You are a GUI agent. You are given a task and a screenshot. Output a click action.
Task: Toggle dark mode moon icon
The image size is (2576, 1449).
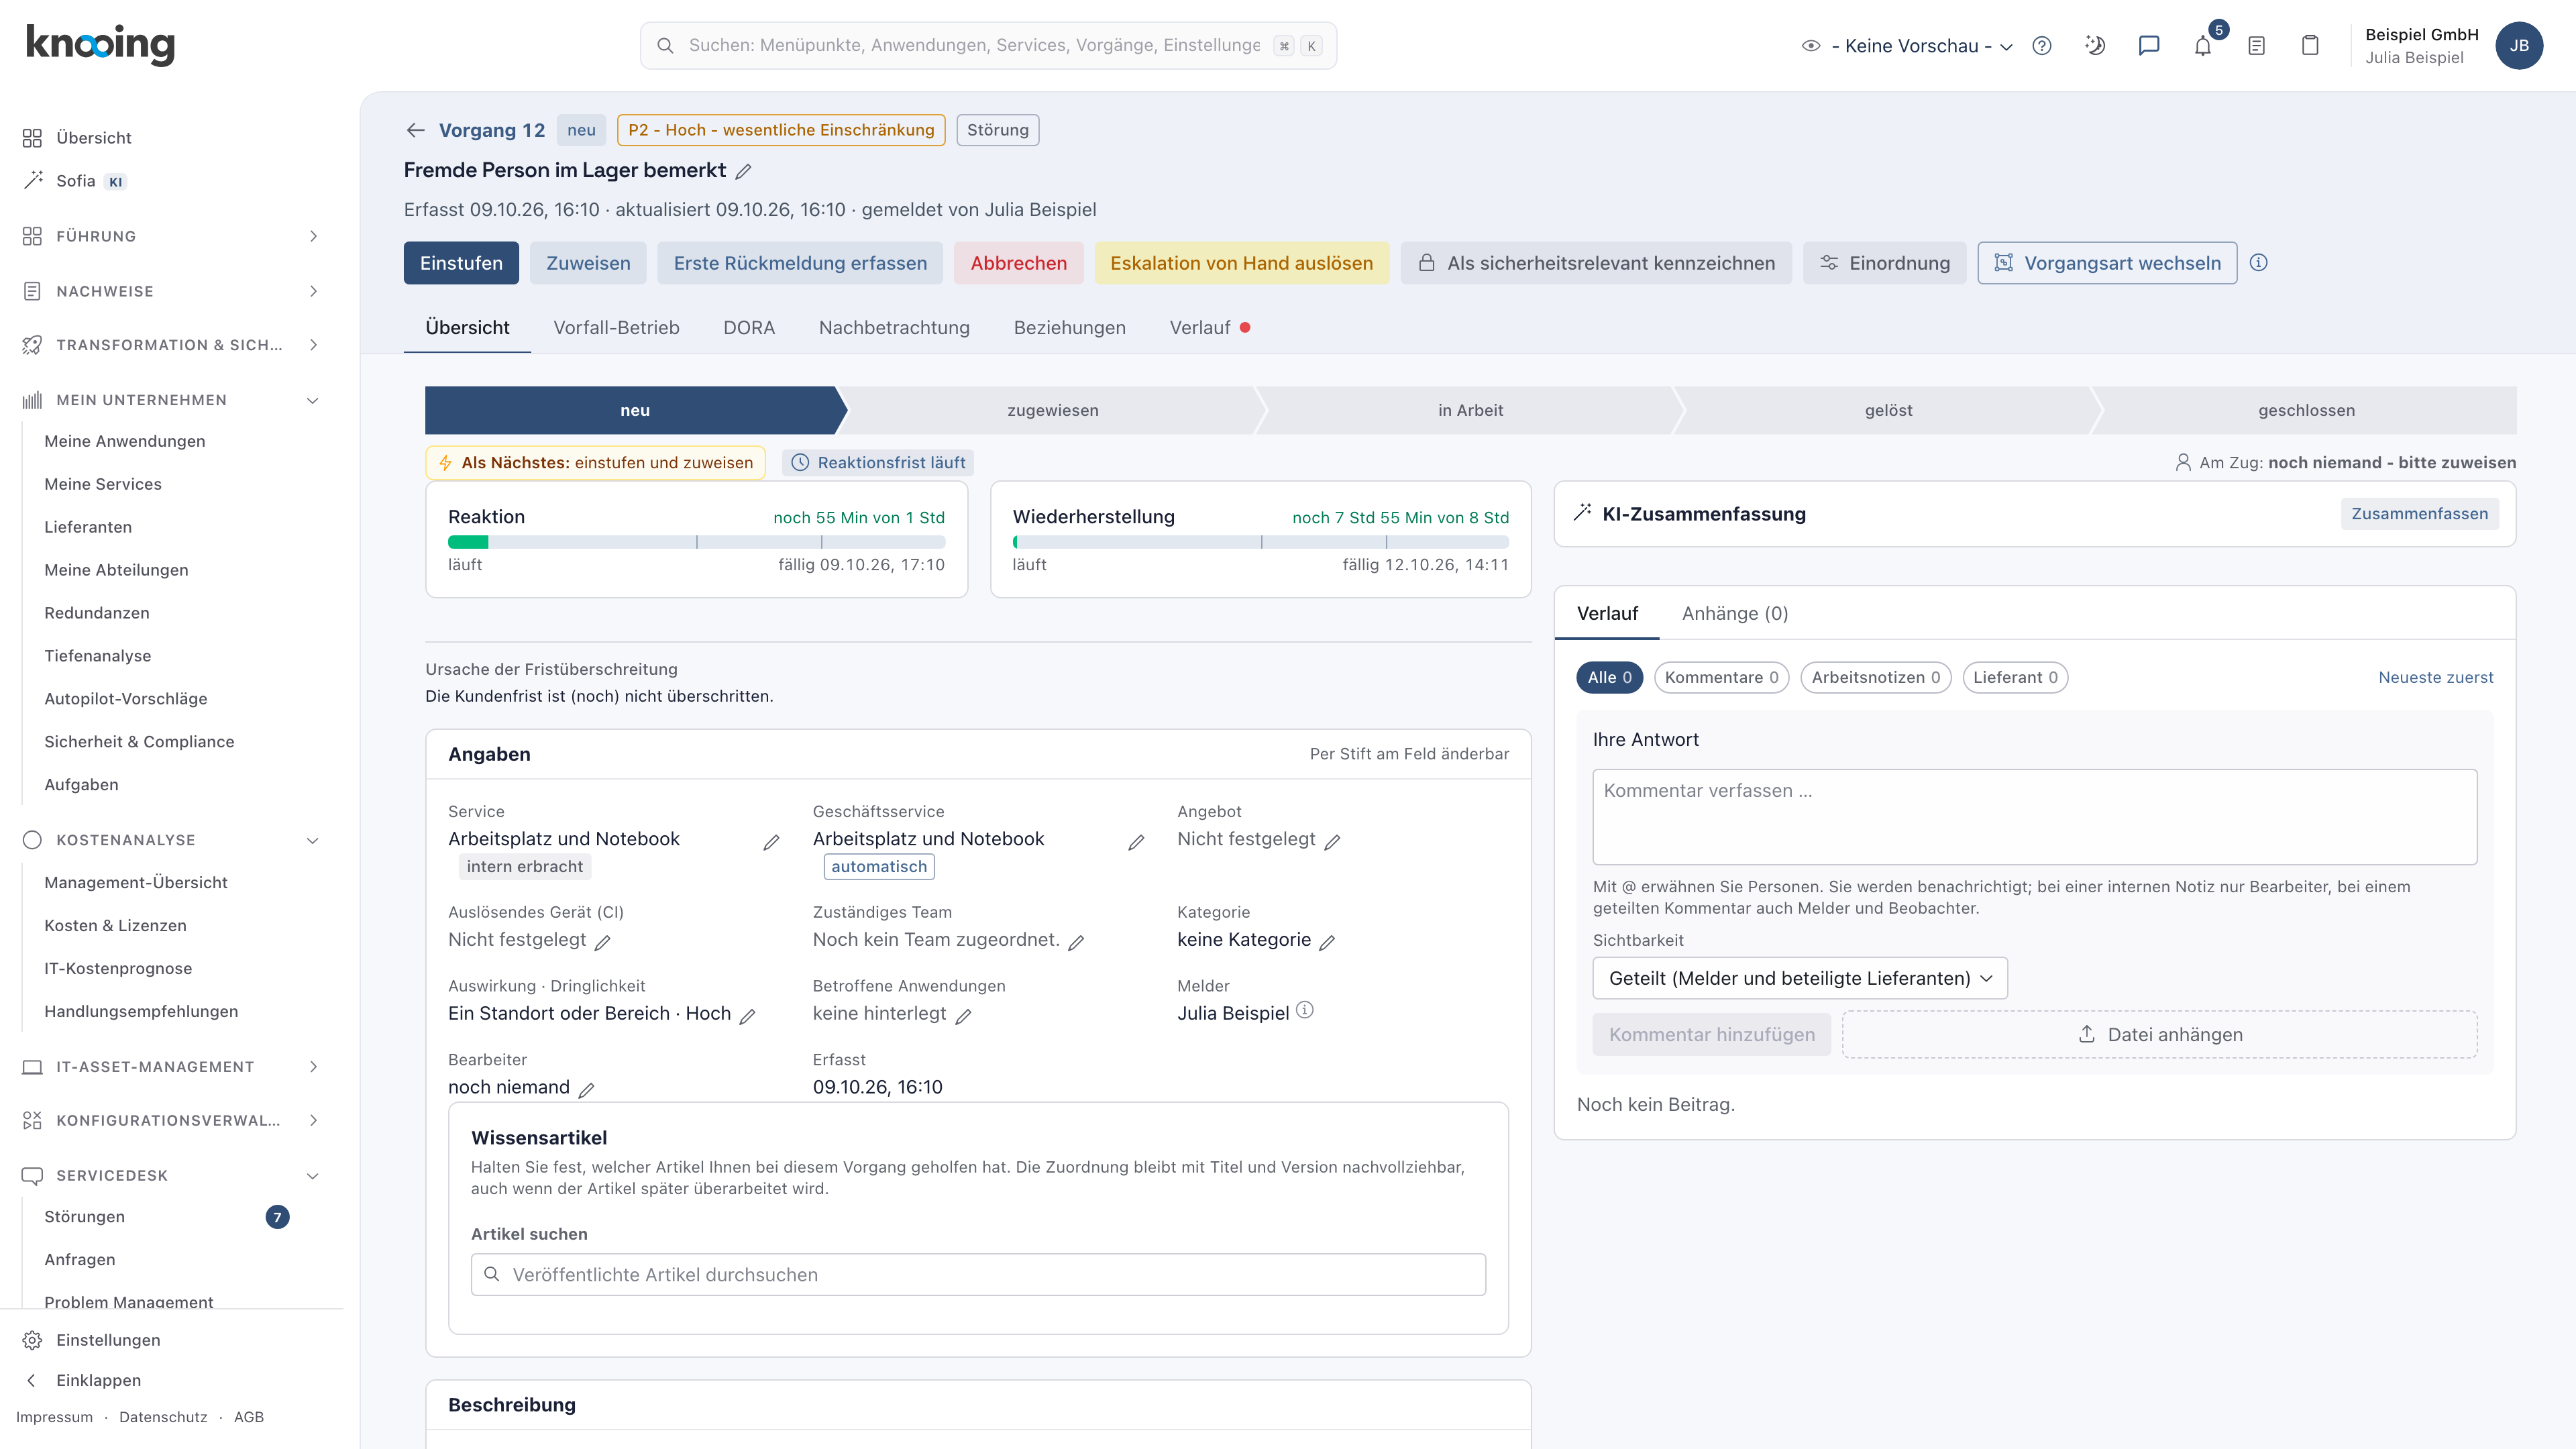point(2095,45)
